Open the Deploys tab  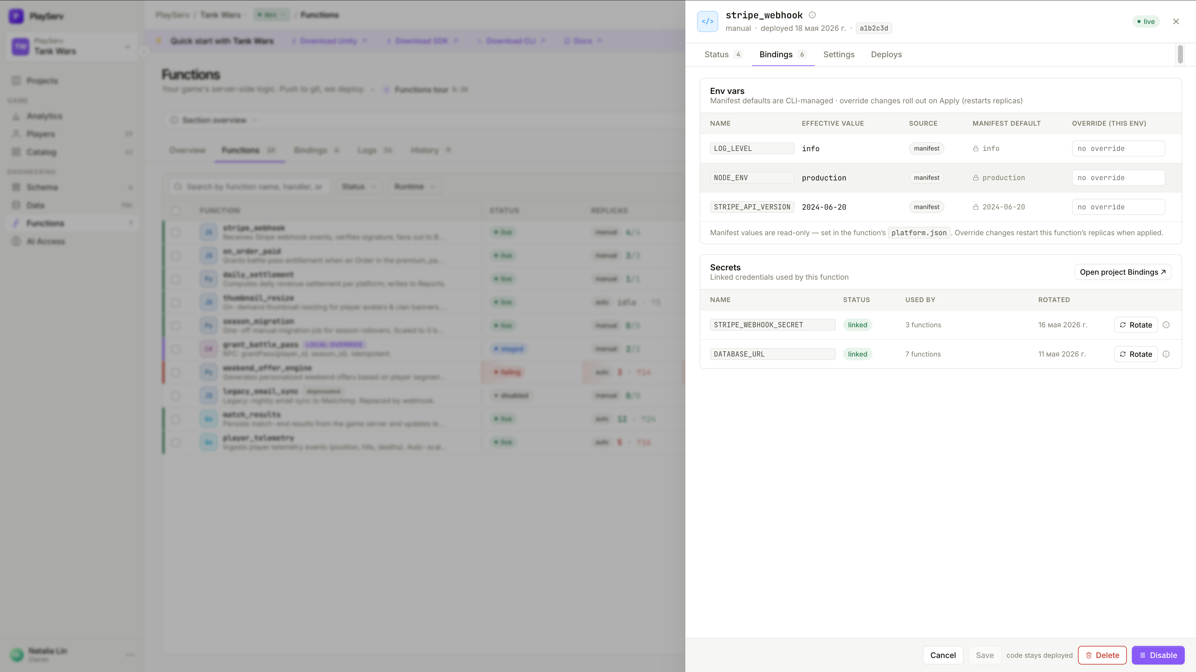(886, 54)
